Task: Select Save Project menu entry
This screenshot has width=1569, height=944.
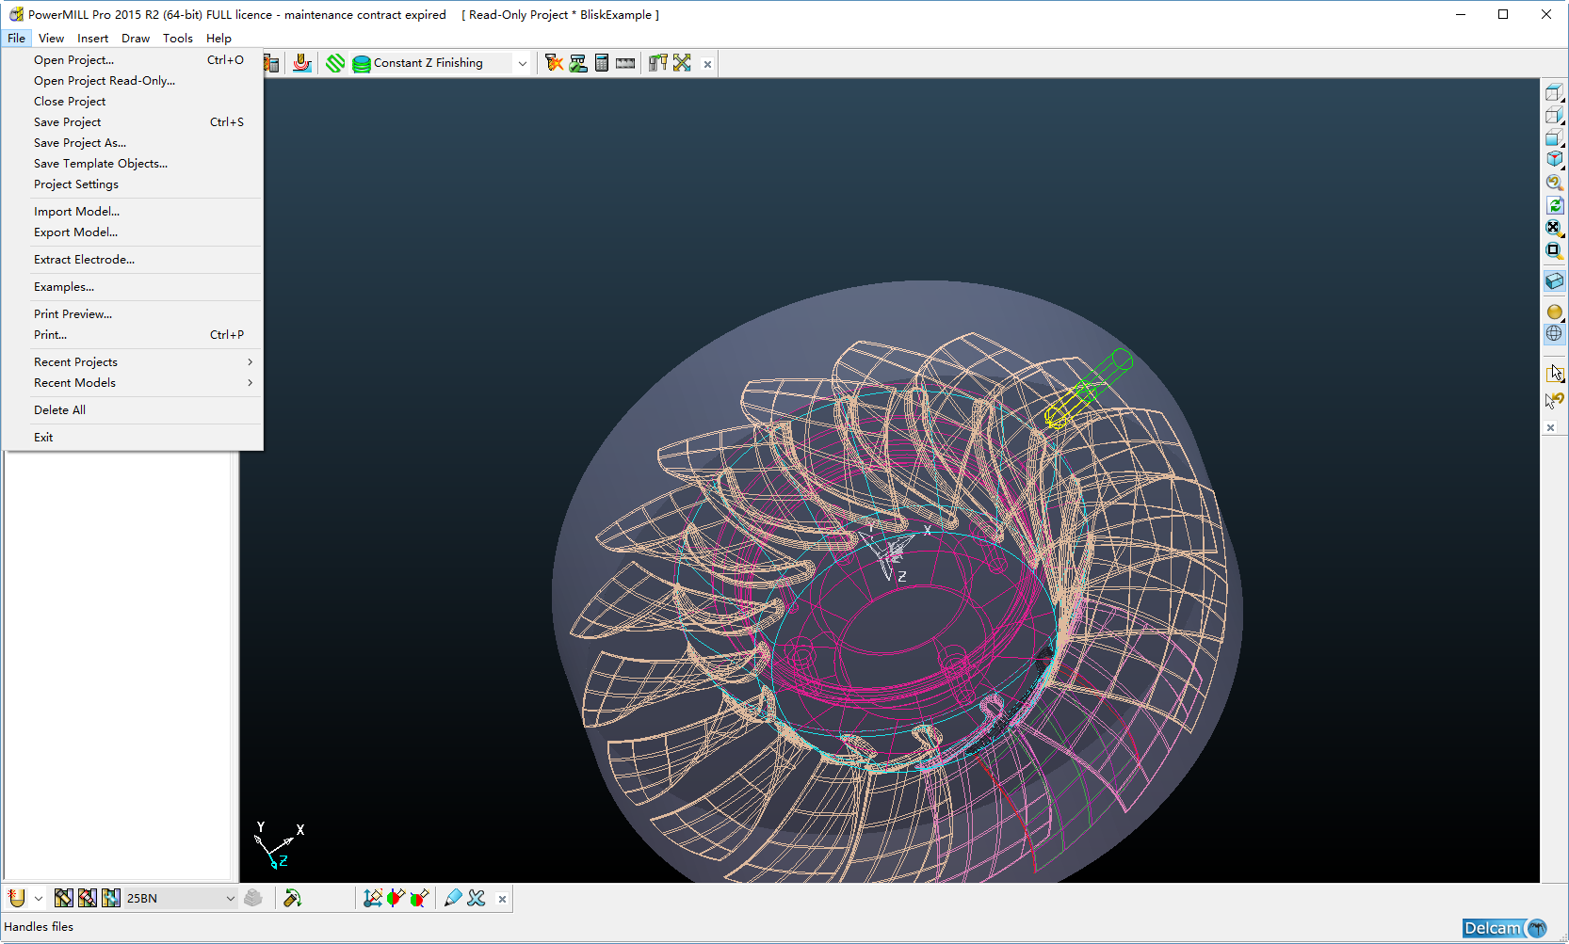Action: tap(133, 122)
